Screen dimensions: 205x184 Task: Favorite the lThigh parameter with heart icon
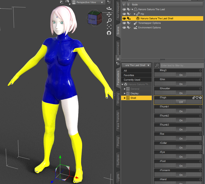pyautogui.click(x=197, y=98)
